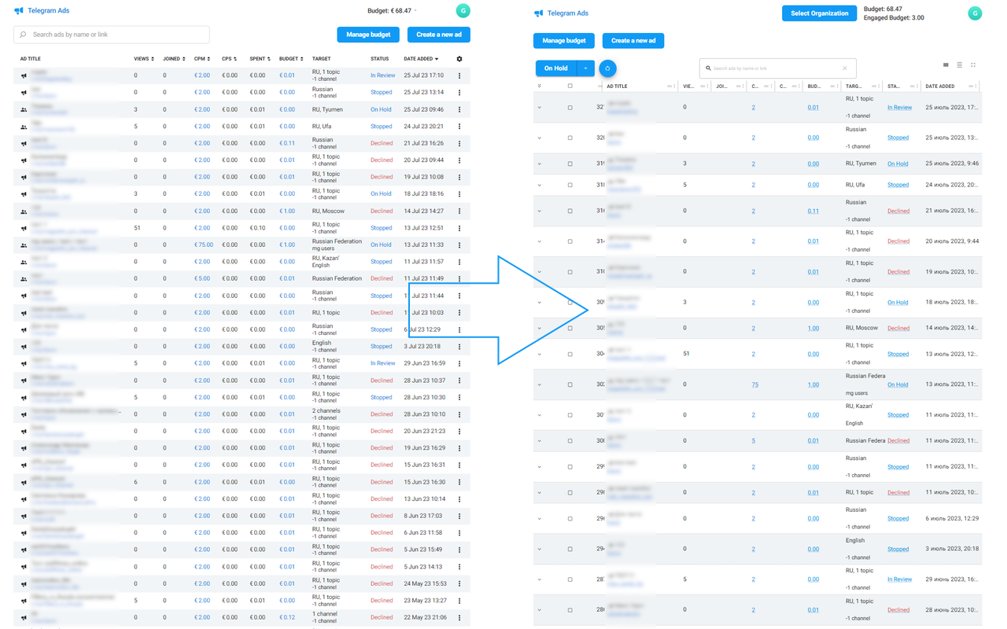Expand the 18 июль 2023 row in right view
The image size is (1007, 629).
[540, 303]
